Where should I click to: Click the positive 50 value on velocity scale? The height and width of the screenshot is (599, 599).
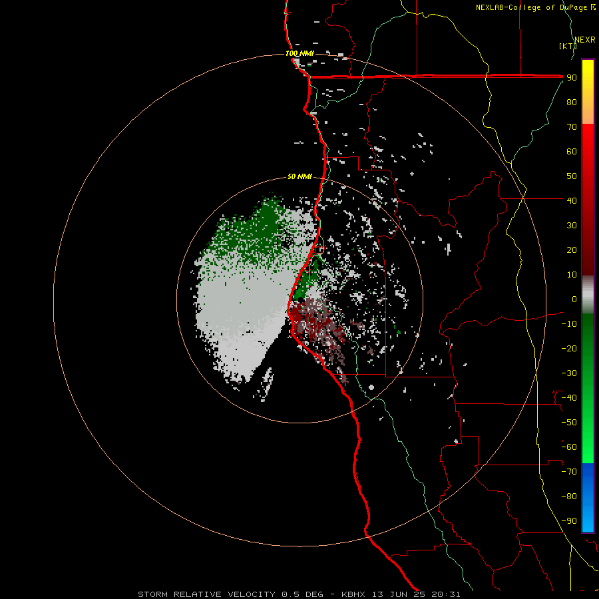(572, 176)
